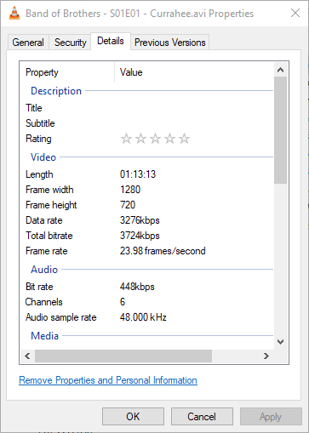
Task: Select the Title value field
Action: pyautogui.click(x=194, y=108)
